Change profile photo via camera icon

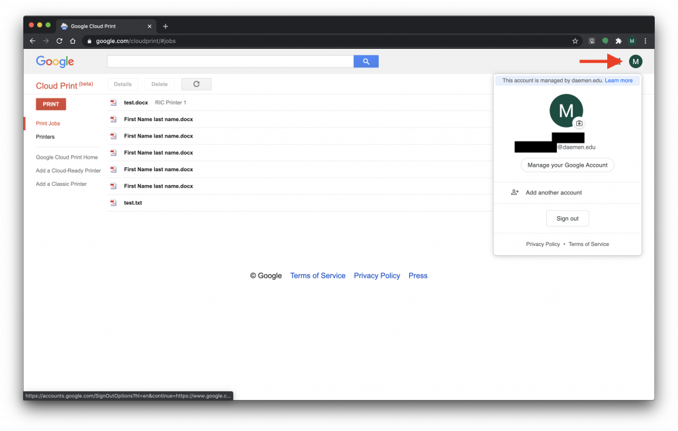click(579, 124)
